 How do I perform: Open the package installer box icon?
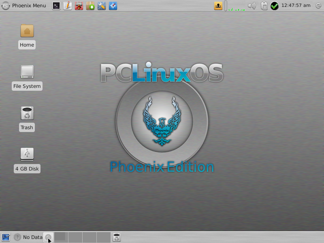90,6
